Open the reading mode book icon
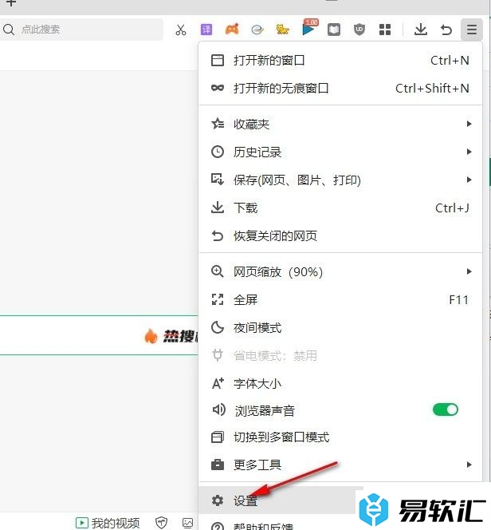Image resolution: width=491 pixels, height=530 pixels. 334,30
